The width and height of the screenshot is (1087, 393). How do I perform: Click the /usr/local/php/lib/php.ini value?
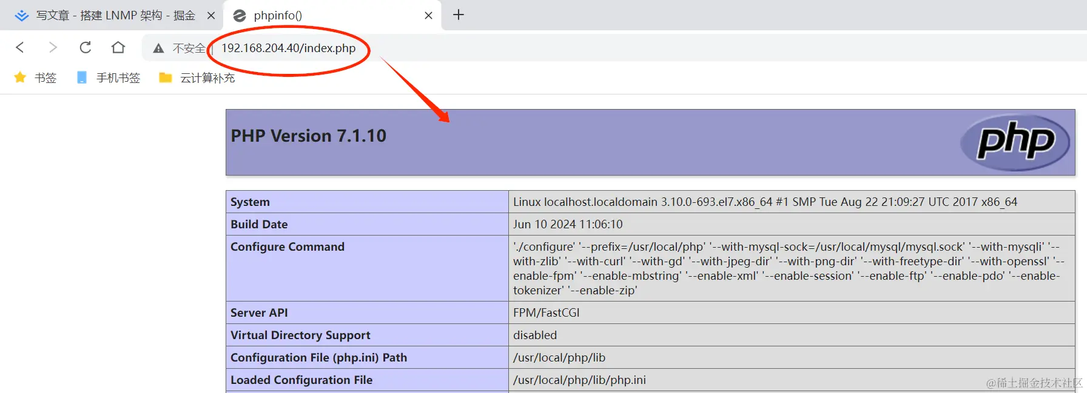(579, 380)
